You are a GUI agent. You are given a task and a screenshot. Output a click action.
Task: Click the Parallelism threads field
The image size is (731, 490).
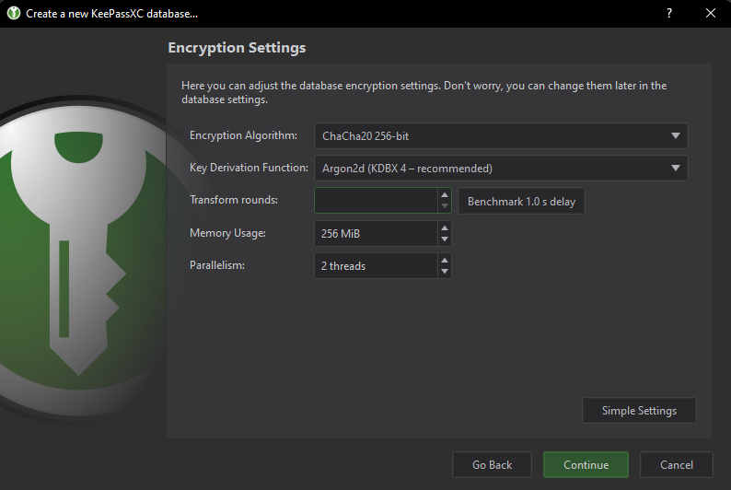click(376, 266)
